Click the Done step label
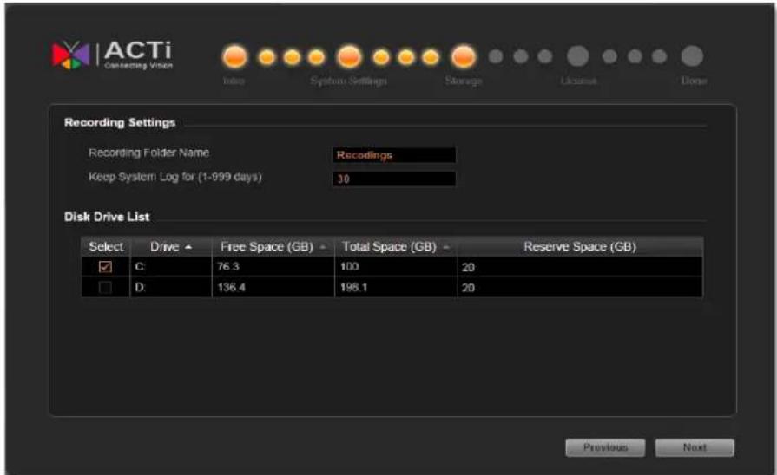Image resolution: width=777 pixels, height=475 pixels. click(694, 81)
